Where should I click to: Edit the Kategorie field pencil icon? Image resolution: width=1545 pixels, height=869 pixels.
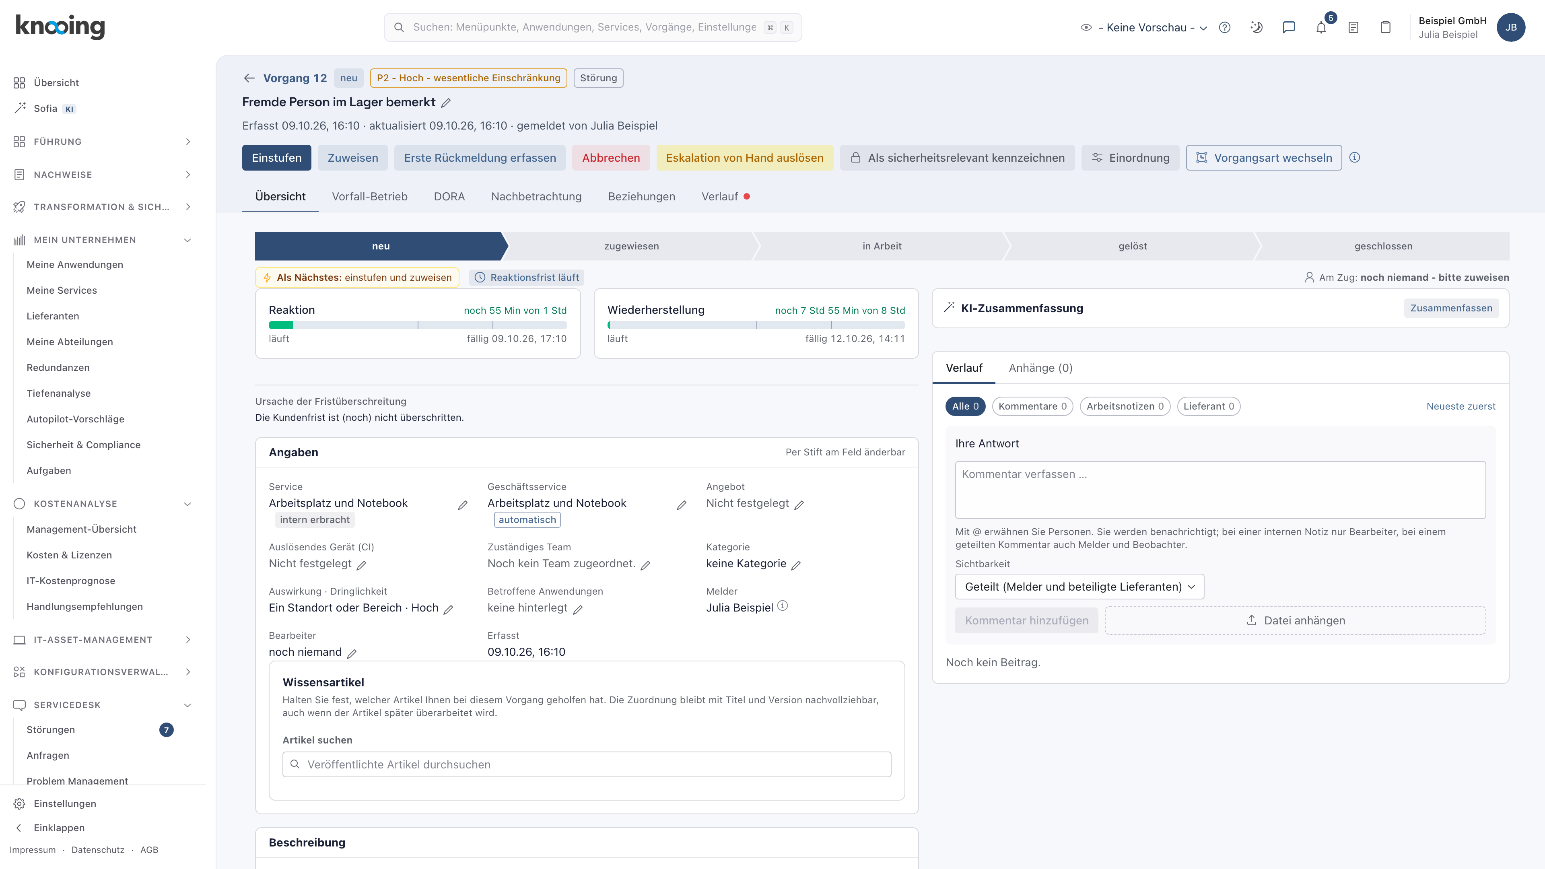796,564
